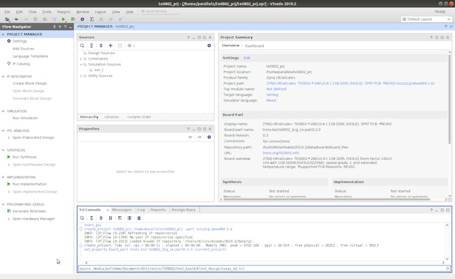This screenshot has height=279, width=455.
Task: Open Sources panel settings gear
Action: point(209,45)
